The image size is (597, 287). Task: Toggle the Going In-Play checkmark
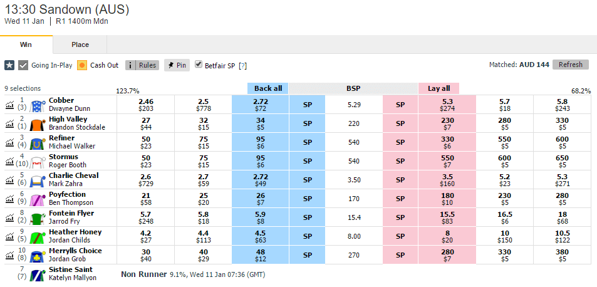pos(23,65)
